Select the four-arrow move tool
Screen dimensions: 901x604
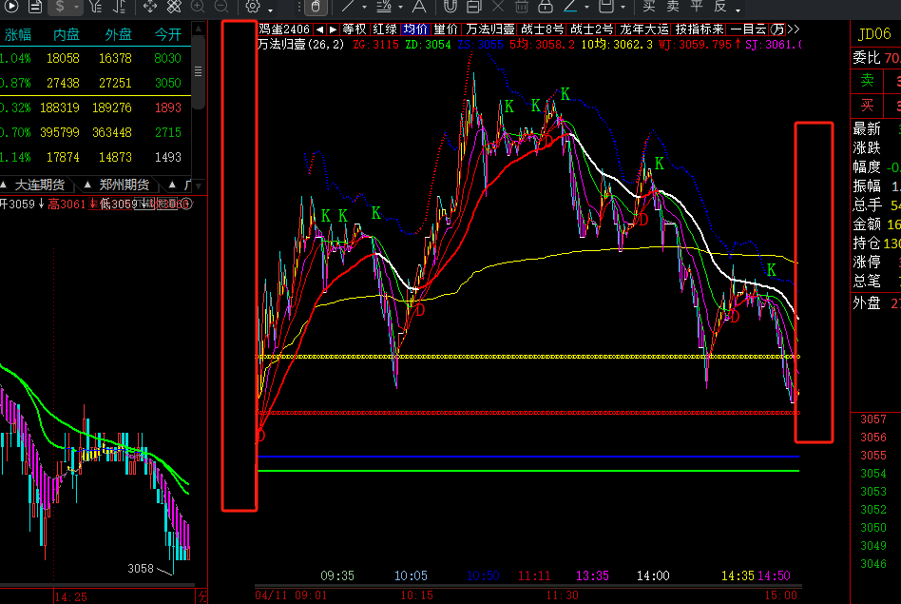(150, 7)
